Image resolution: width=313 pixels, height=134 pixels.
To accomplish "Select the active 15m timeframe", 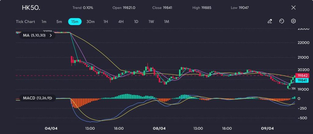I will pyautogui.click(x=75, y=22).
